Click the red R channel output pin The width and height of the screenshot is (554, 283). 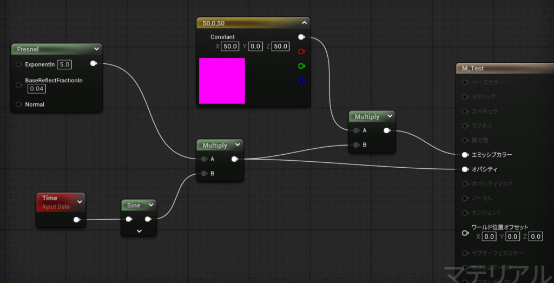click(x=301, y=52)
